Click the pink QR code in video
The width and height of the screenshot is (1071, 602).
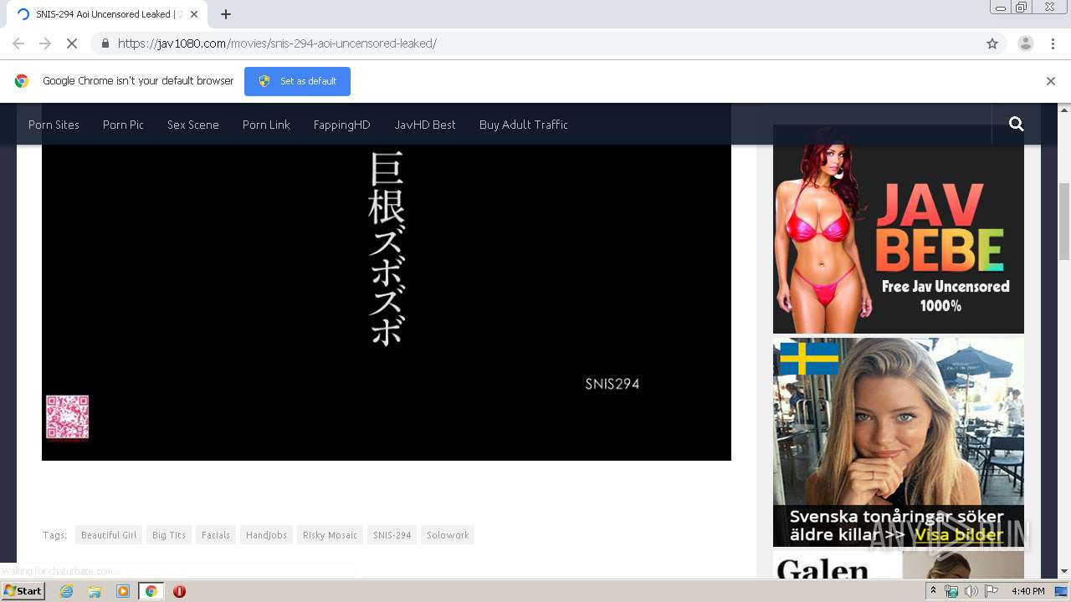[67, 417]
